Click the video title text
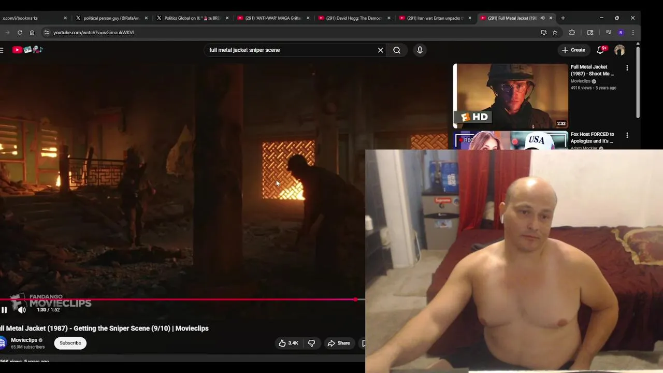 point(104,328)
